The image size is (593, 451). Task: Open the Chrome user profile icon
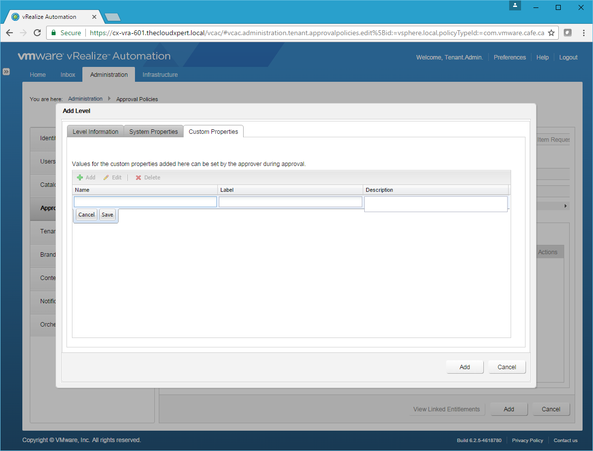coord(515,5)
